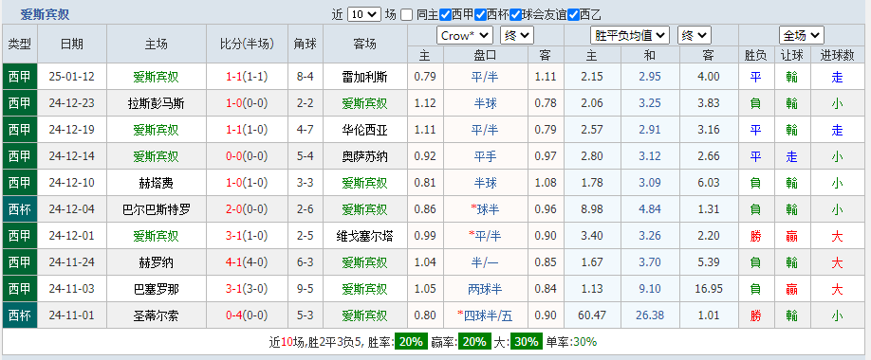
Task: Click the 单率 30% value
Action: pyautogui.click(x=584, y=342)
